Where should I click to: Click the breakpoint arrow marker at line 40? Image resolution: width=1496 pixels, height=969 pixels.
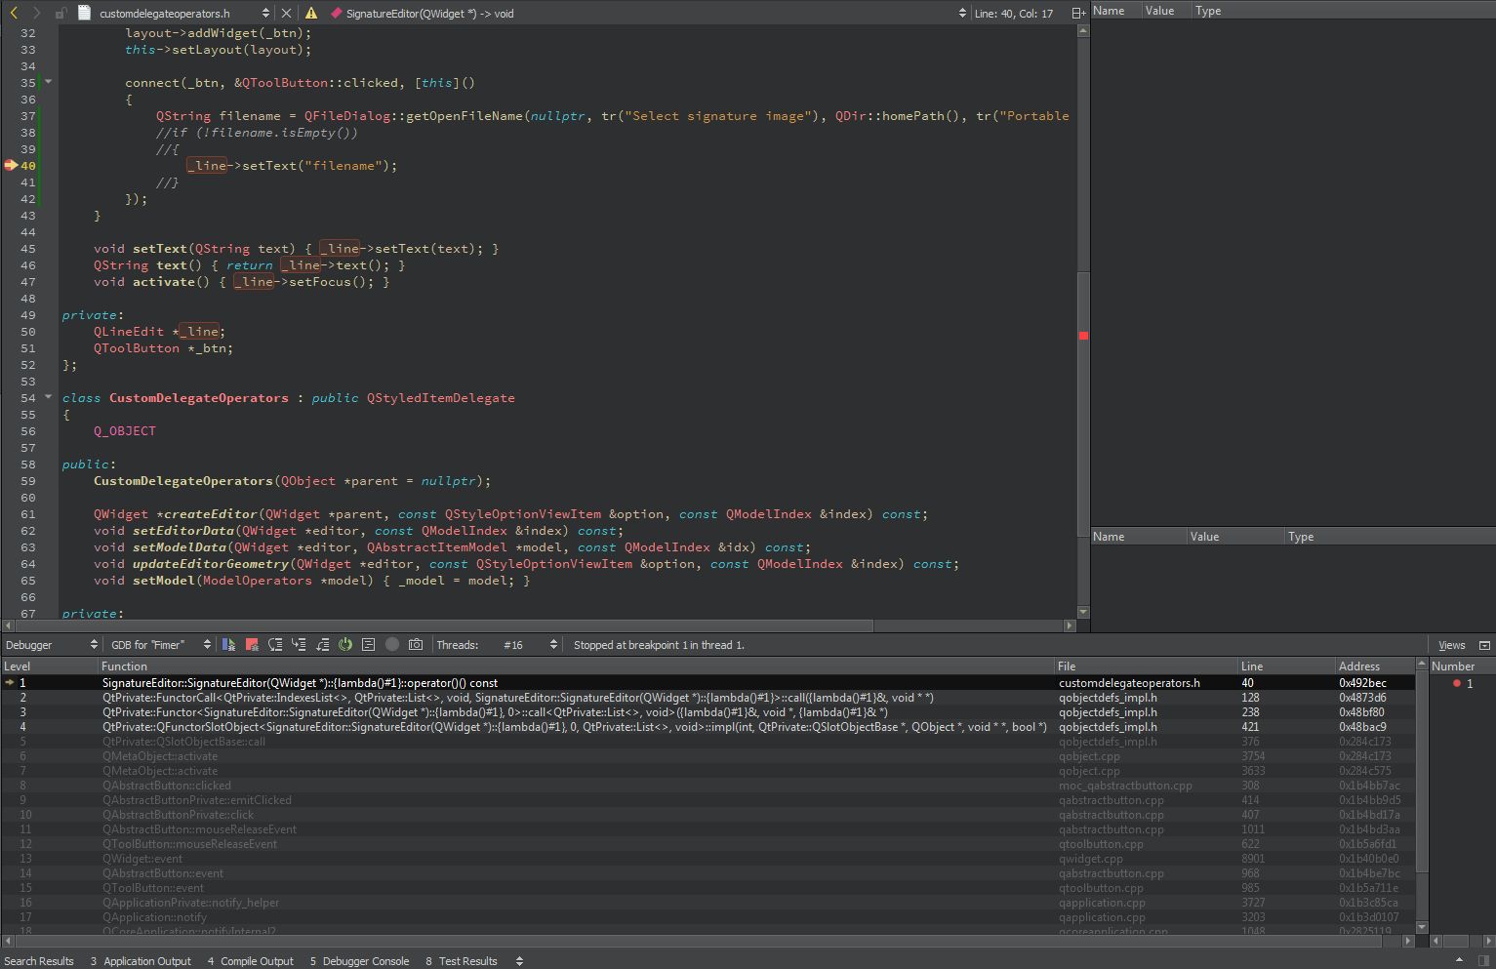coord(11,165)
